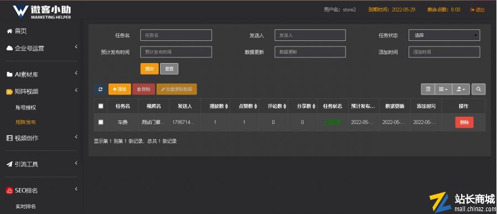Click chevron next to 企业号运营
Screen dimensions: 497x214
pyautogui.click(x=76, y=47)
